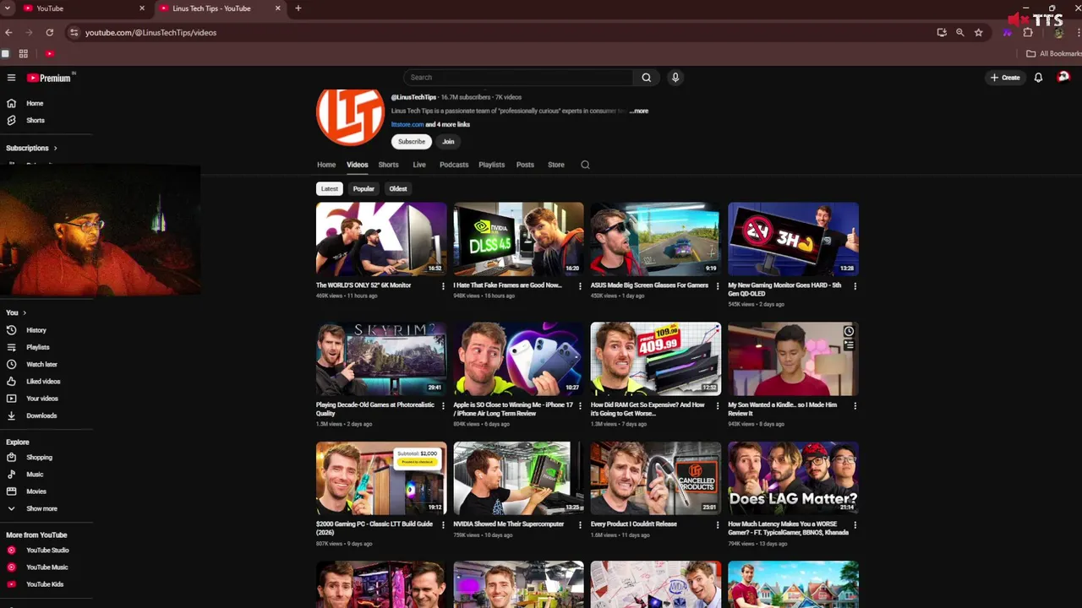Open the NVIDIA Supercomputer video thumbnail
The width and height of the screenshot is (1082, 608).
click(x=518, y=479)
